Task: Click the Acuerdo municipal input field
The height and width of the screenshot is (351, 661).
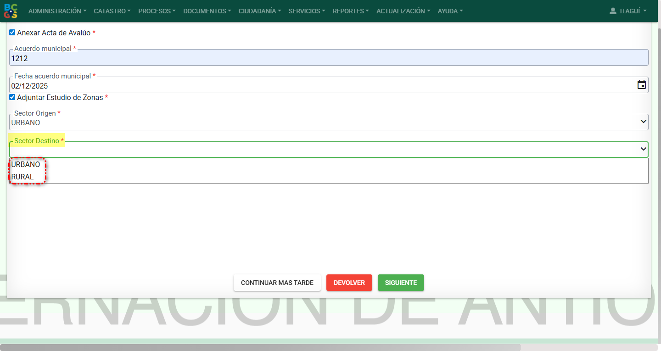Action: click(x=328, y=58)
